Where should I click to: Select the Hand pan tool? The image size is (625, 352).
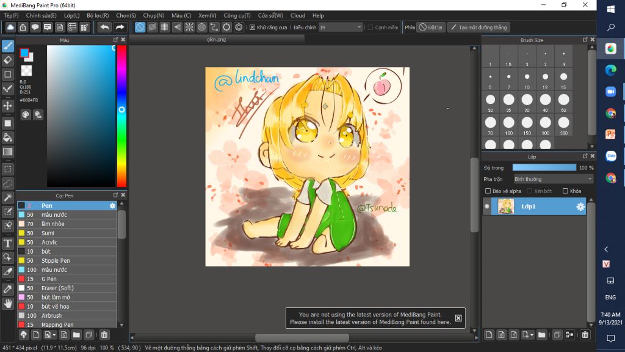(7, 304)
